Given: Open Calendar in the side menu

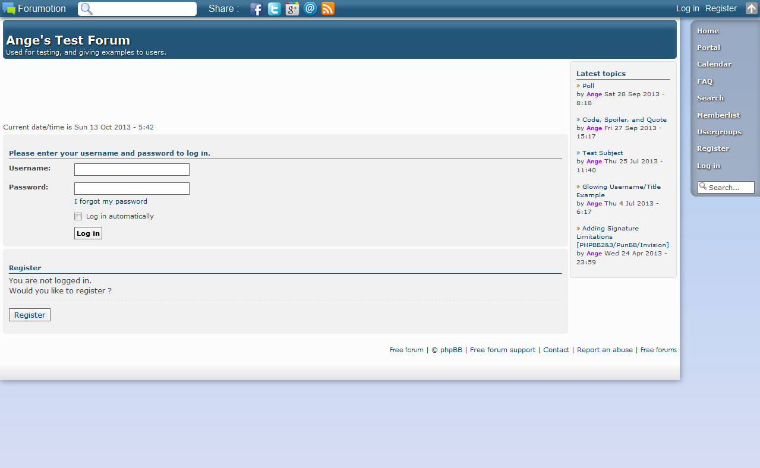Looking at the screenshot, I should click(714, 64).
